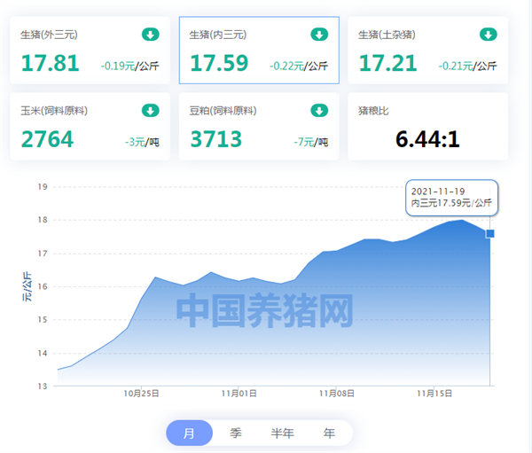
Task: Click the 13 y-axis tick label
Action: point(43,387)
